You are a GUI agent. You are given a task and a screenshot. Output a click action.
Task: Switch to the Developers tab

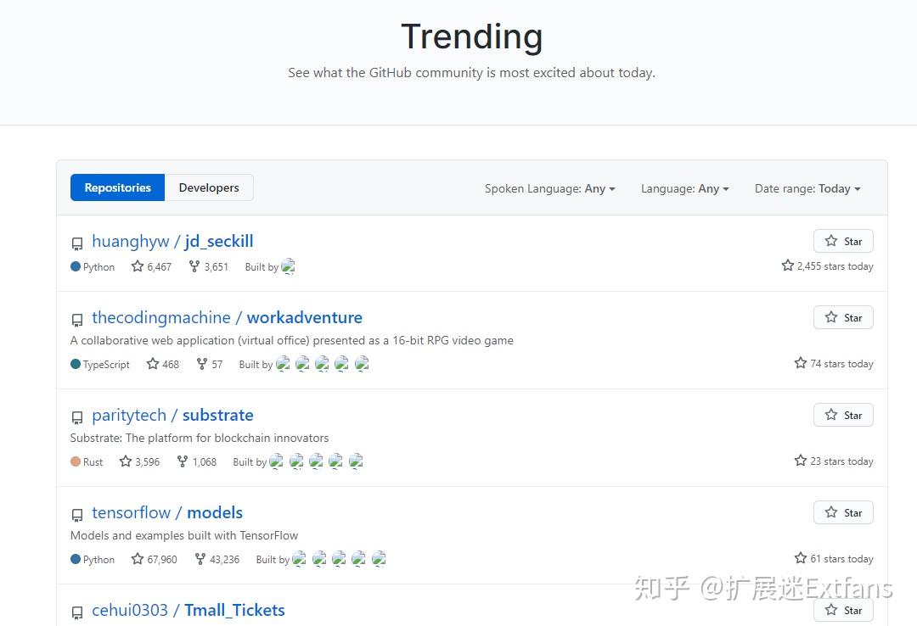click(208, 187)
